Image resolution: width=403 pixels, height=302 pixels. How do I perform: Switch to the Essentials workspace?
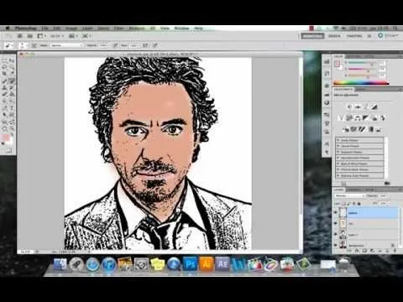[312, 36]
